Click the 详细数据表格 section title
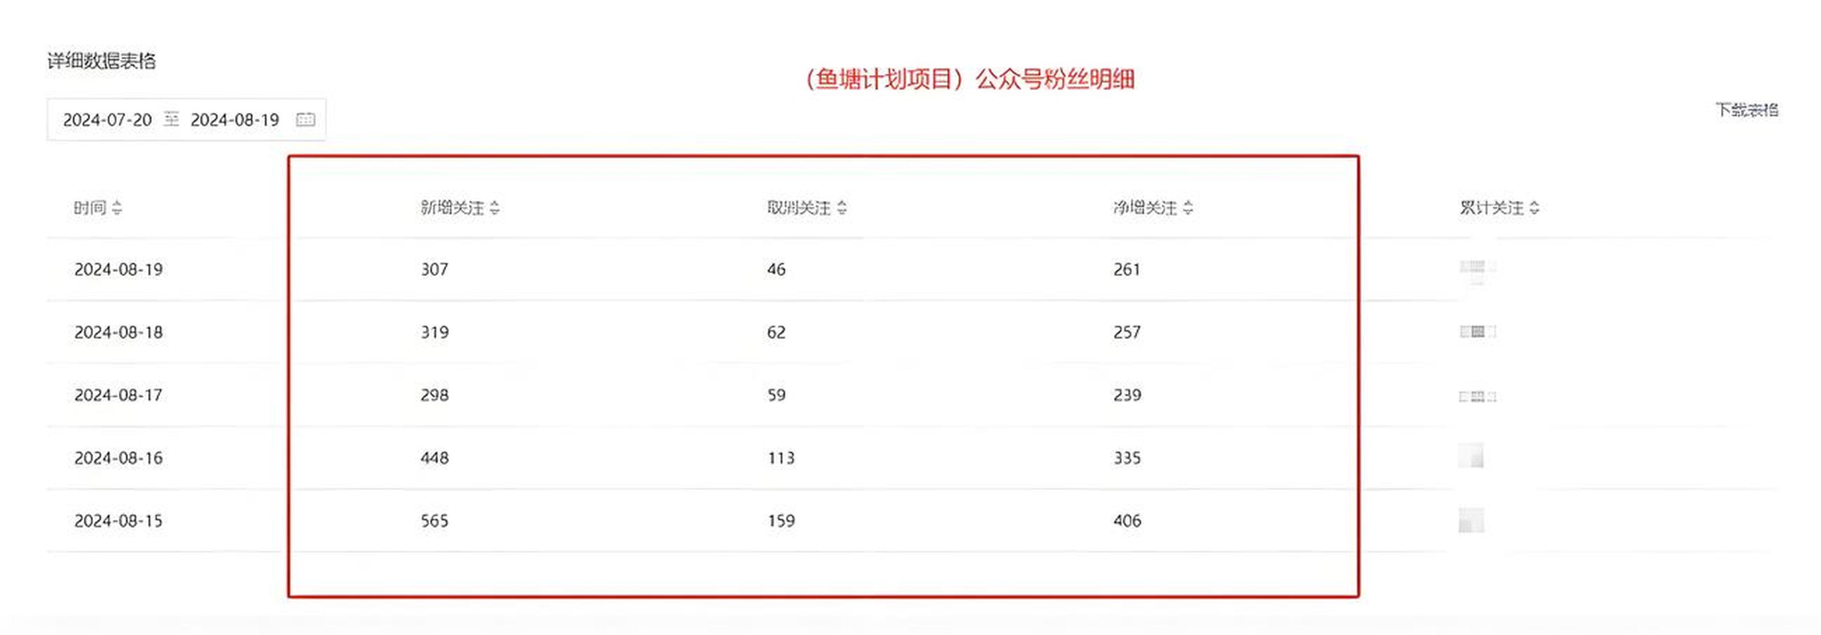This screenshot has width=1821, height=635. coord(102,61)
